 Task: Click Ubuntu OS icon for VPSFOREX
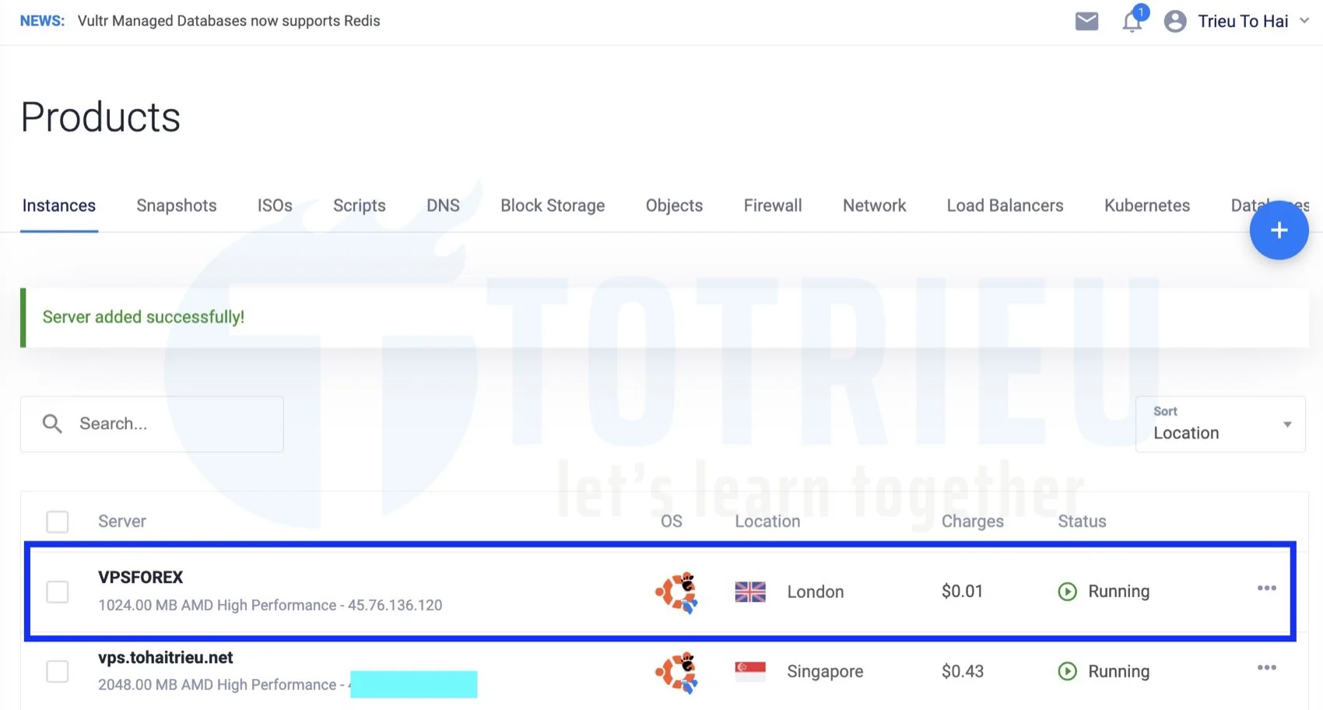point(676,592)
